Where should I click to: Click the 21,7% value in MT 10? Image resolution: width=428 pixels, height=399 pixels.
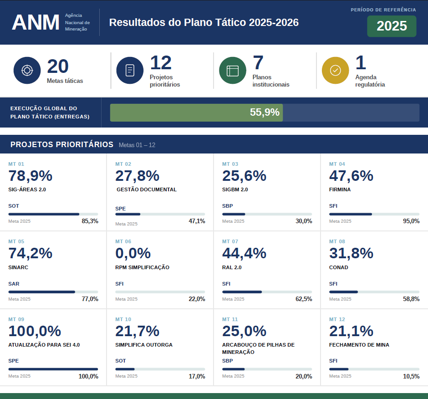pyautogui.click(x=138, y=331)
